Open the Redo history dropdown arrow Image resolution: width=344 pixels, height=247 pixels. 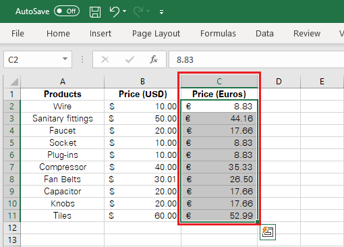(x=148, y=11)
